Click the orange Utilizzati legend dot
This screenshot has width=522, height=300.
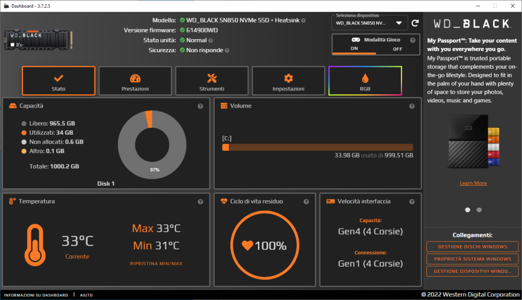pos(23,133)
